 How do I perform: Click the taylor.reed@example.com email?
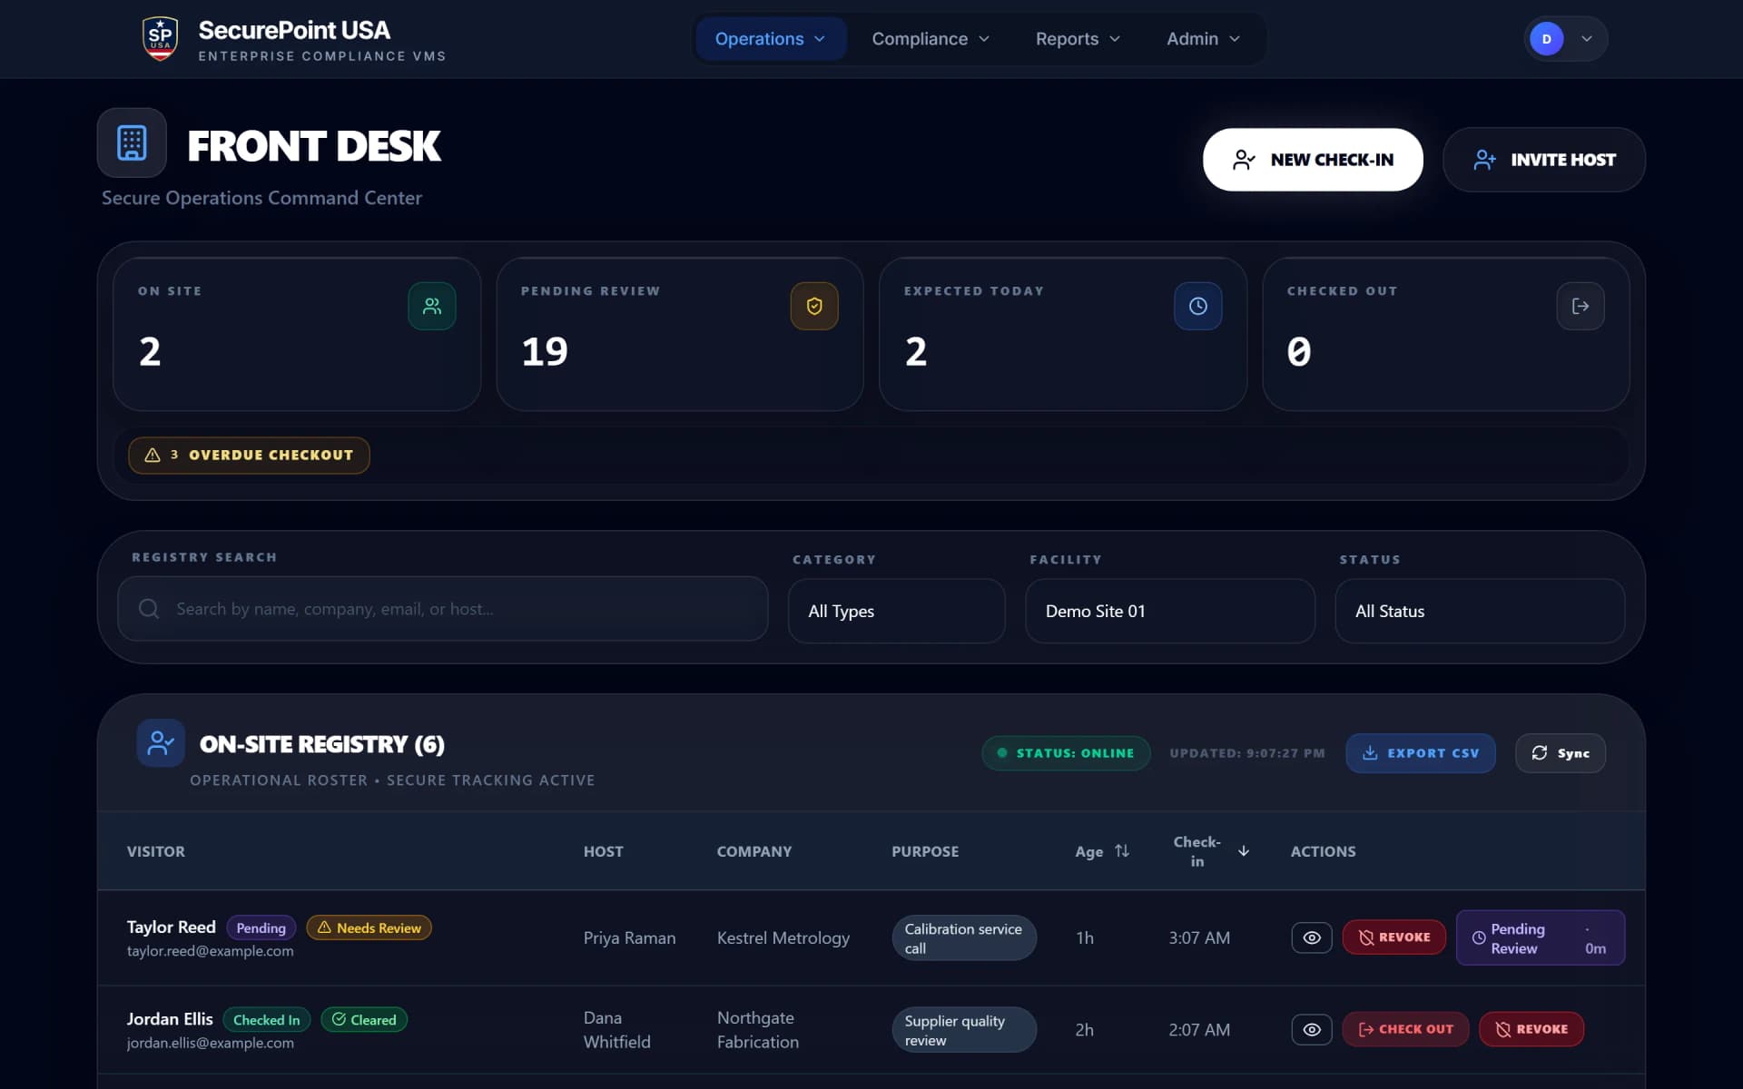click(x=210, y=951)
